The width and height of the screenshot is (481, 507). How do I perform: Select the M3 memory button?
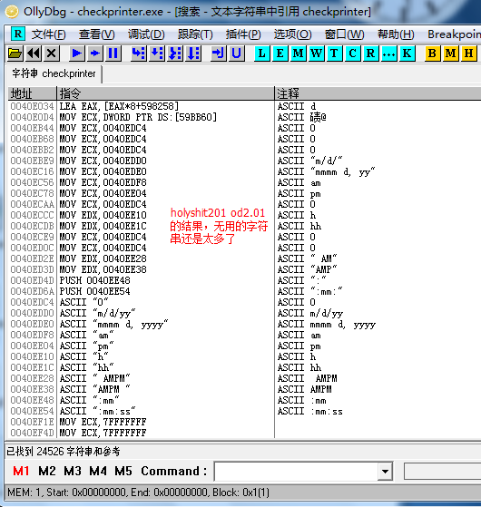(x=73, y=471)
